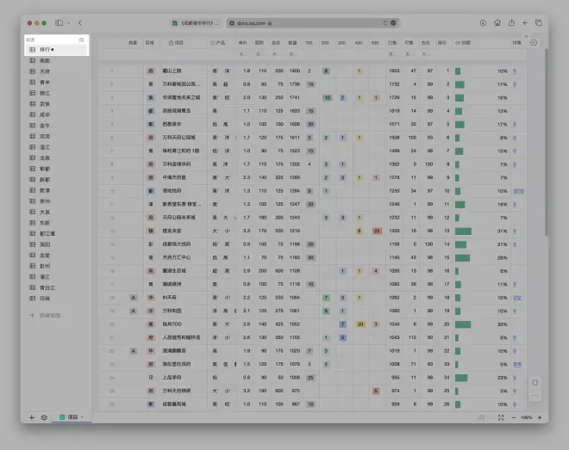Click the green share bar in row 1
The width and height of the screenshot is (569, 450).
coord(458,71)
